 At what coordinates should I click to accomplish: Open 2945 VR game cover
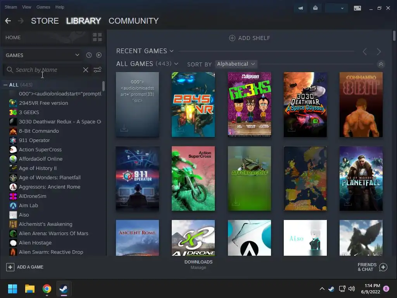pyautogui.click(x=193, y=104)
